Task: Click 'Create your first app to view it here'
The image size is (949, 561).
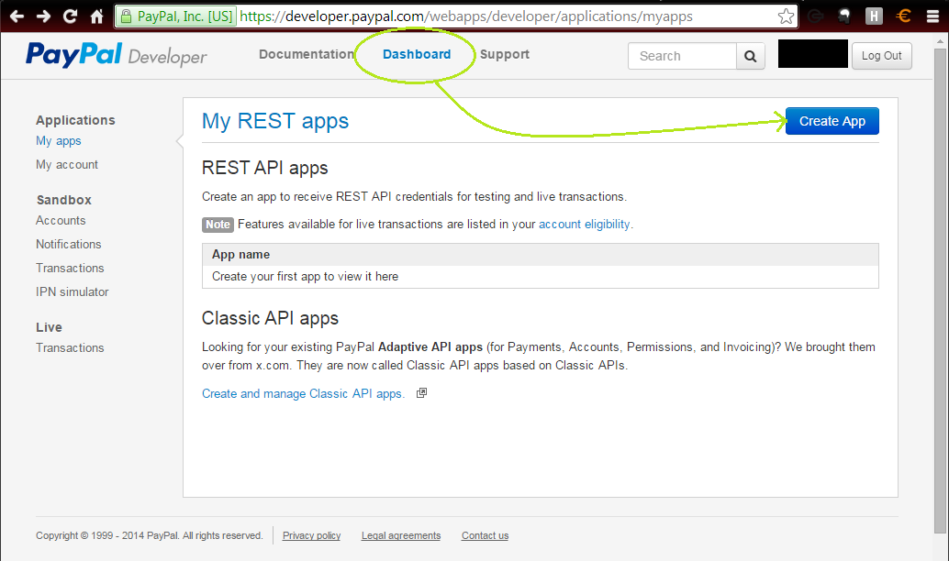Action: click(x=305, y=276)
